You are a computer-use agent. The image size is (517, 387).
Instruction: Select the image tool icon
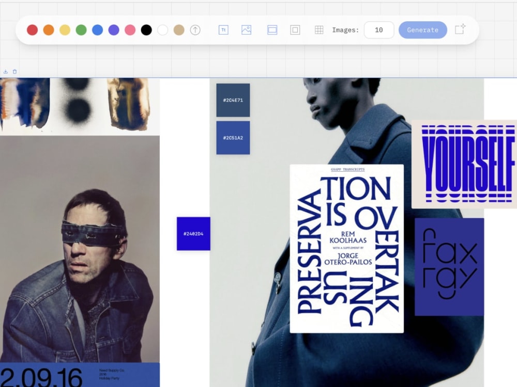(246, 30)
